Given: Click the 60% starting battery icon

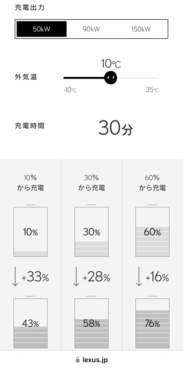Looking at the screenshot, I should [152, 230].
